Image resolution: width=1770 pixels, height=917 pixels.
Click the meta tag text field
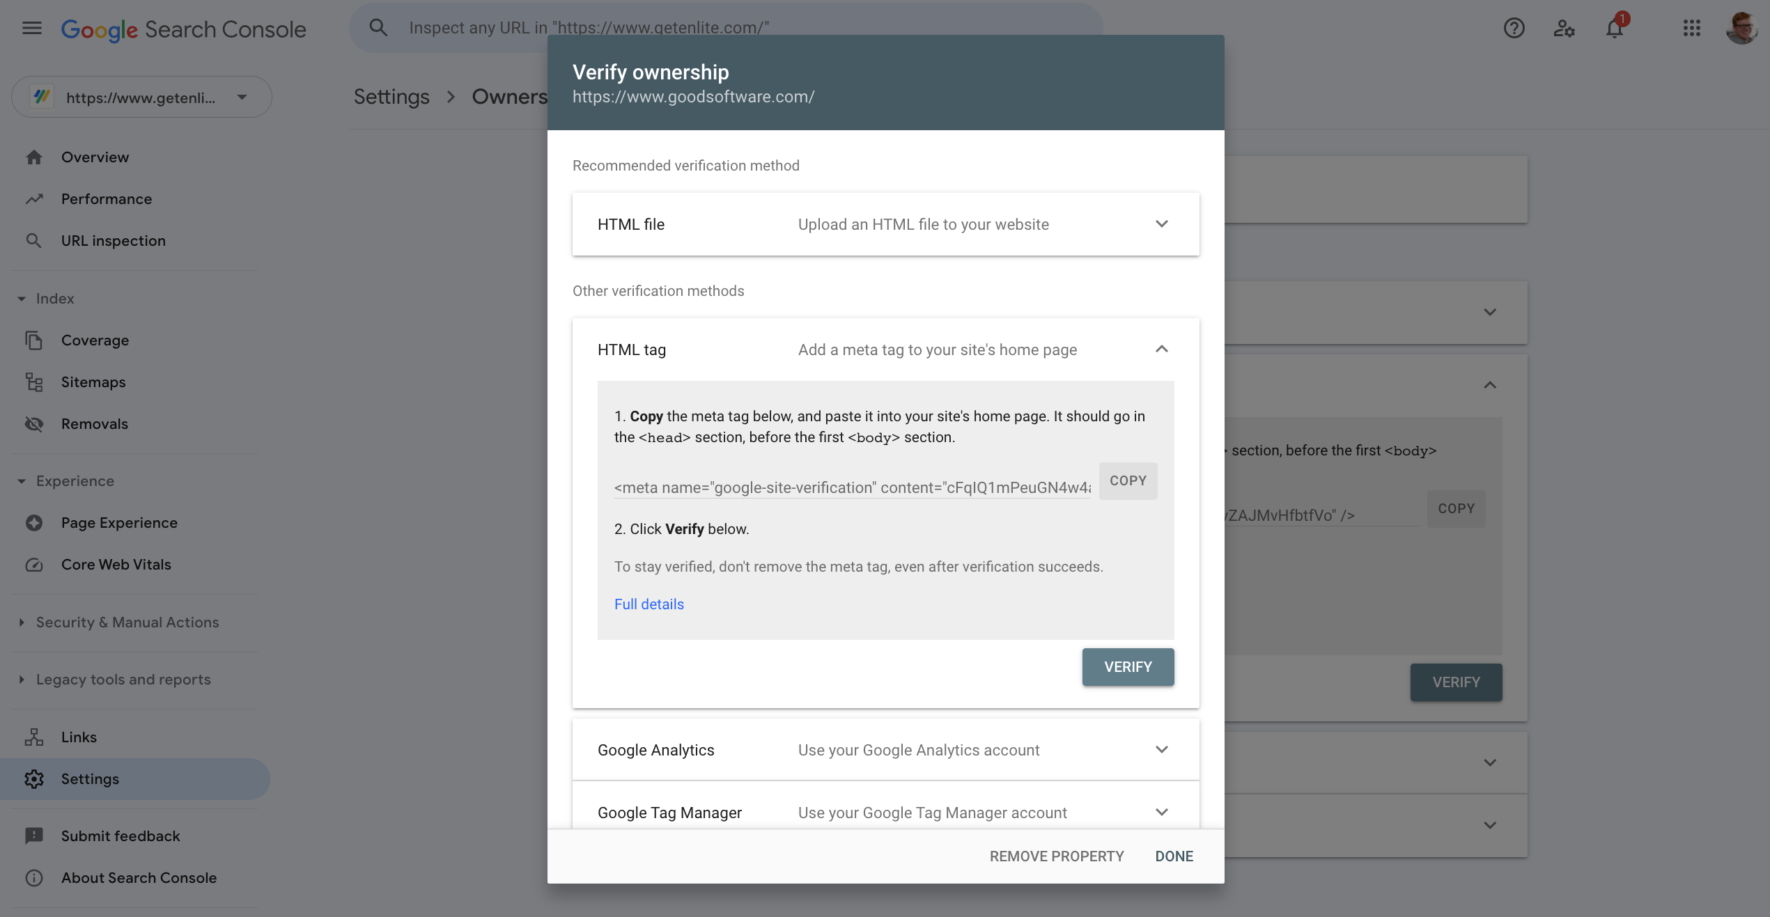[852, 487]
